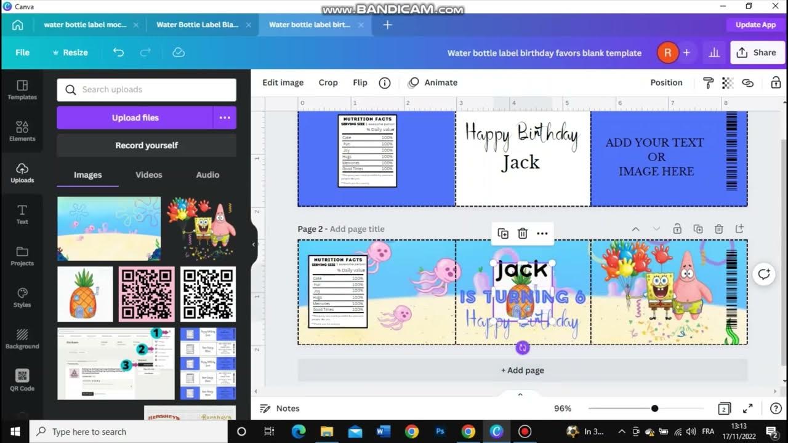This screenshot has width=788, height=443.
Task: Delete the selected element via floating trash
Action: click(523, 233)
